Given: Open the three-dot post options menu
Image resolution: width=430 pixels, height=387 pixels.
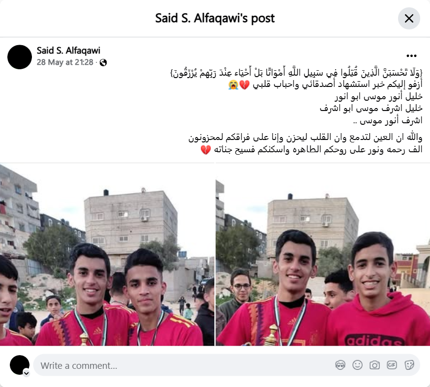Looking at the screenshot, I should 411,56.
